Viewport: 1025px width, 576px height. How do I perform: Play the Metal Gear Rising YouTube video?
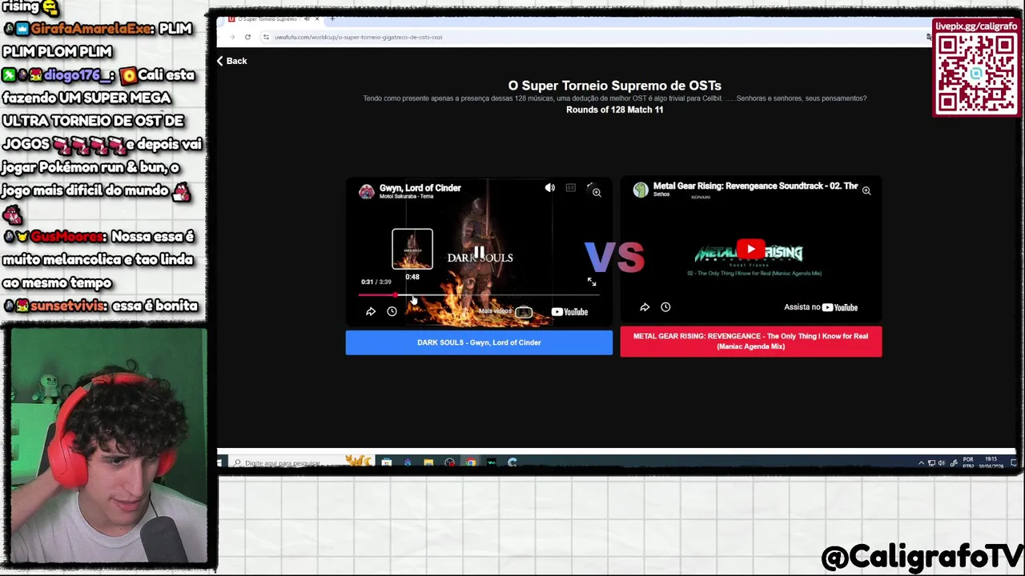point(750,250)
